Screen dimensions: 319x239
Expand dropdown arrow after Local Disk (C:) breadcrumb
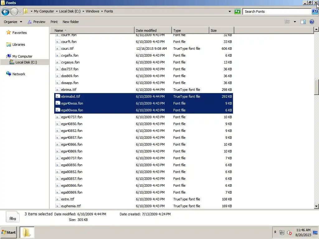coord(83,12)
